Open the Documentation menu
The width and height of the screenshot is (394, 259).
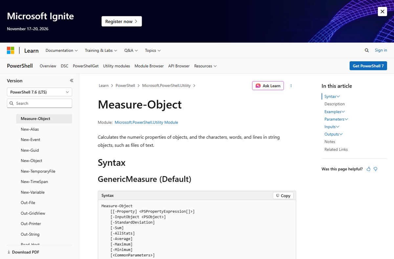(x=62, y=50)
